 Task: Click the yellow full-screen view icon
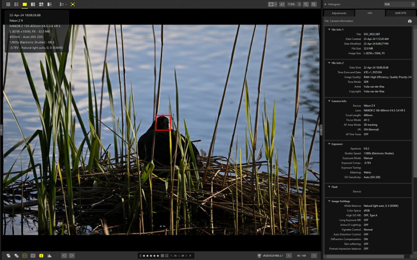coord(73,4)
